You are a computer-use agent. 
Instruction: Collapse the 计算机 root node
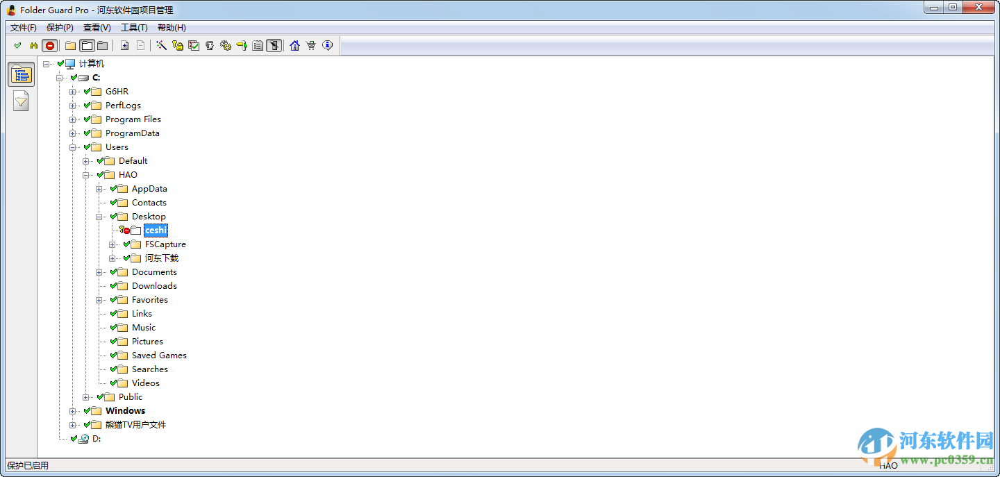click(x=47, y=64)
